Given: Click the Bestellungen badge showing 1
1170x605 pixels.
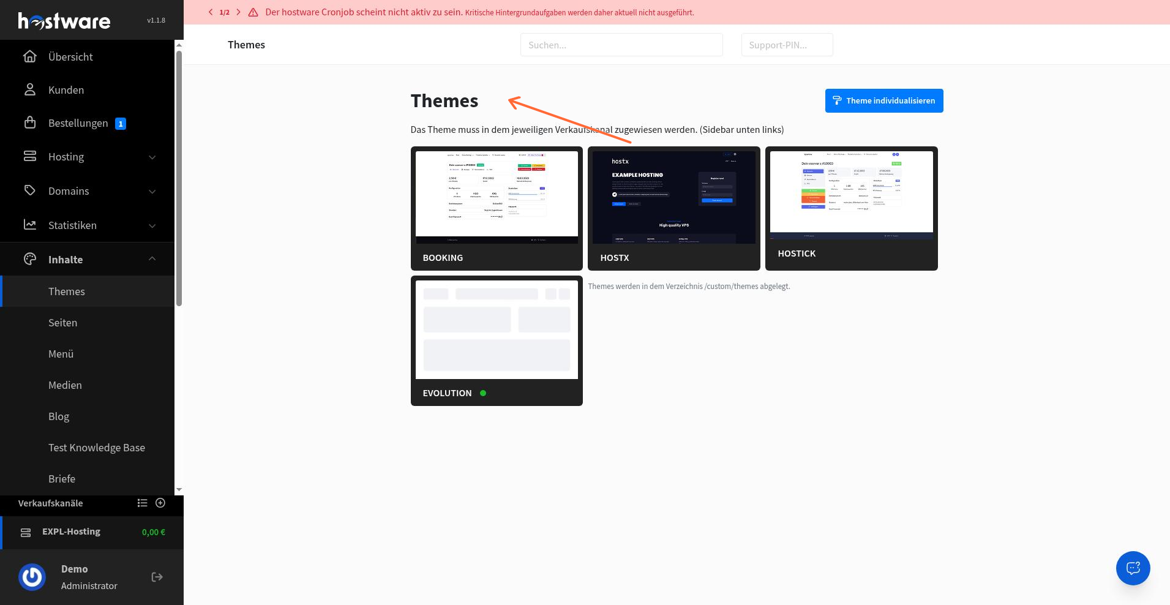Looking at the screenshot, I should click(x=121, y=124).
